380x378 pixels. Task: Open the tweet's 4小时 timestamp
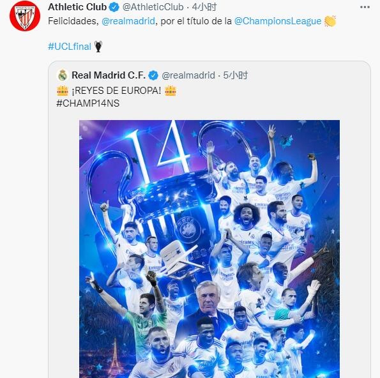coord(204,7)
